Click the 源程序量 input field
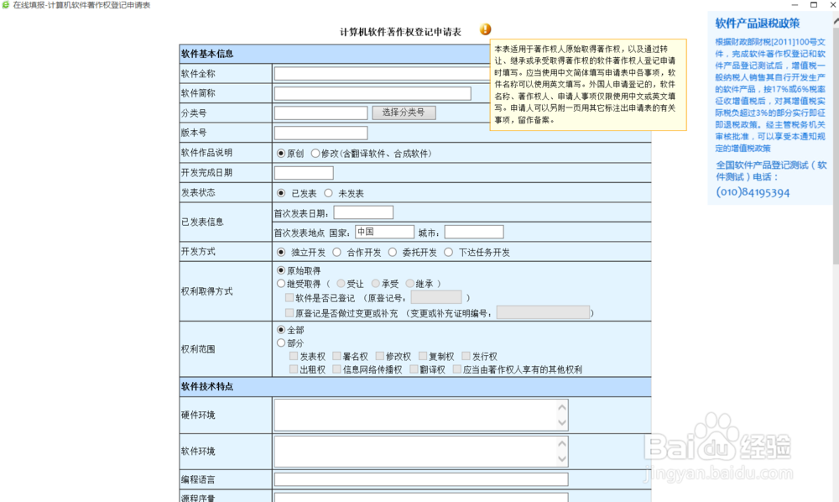The height and width of the screenshot is (502, 839). [421, 498]
